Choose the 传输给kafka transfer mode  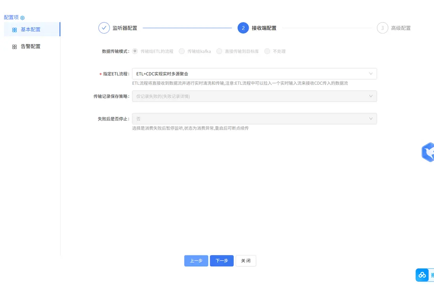click(182, 51)
